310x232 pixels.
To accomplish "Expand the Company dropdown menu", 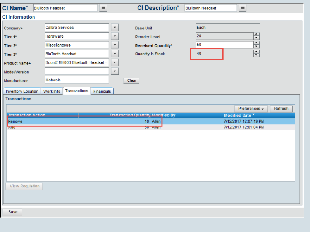I will (115, 28).
